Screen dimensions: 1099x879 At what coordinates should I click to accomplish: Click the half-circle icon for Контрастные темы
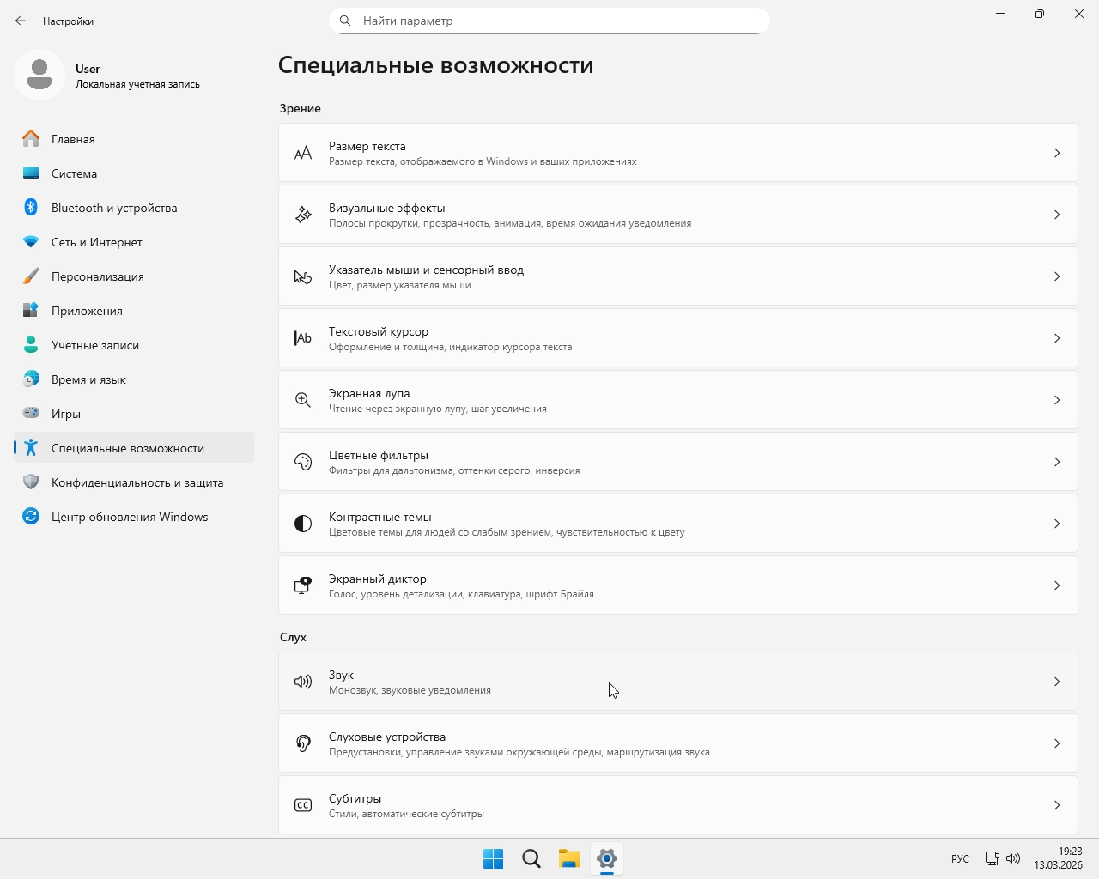coord(303,524)
